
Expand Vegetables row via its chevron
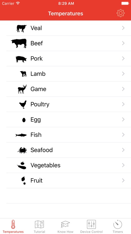pos(123,165)
